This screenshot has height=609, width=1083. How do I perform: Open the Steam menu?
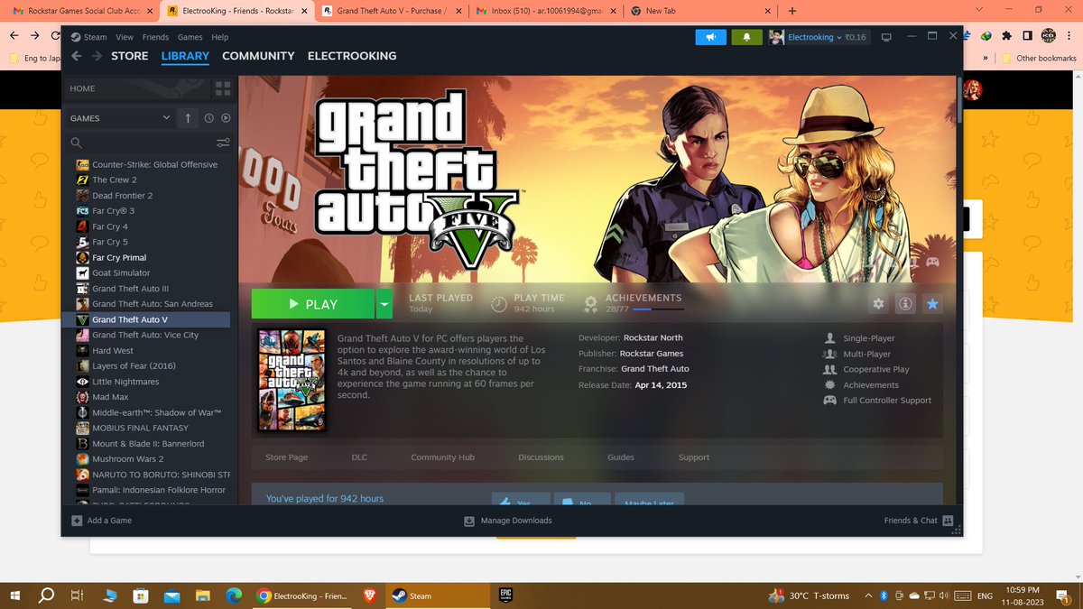click(95, 37)
